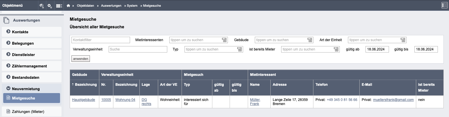Open Müller, Frank contact link

(x=255, y=102)
